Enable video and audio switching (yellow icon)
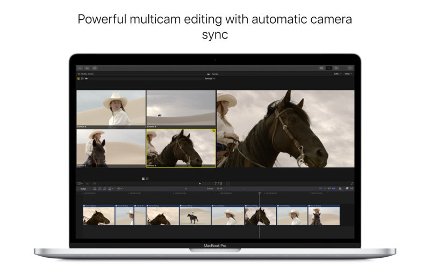This screenshot has width=430, height=268. (78, 78)
